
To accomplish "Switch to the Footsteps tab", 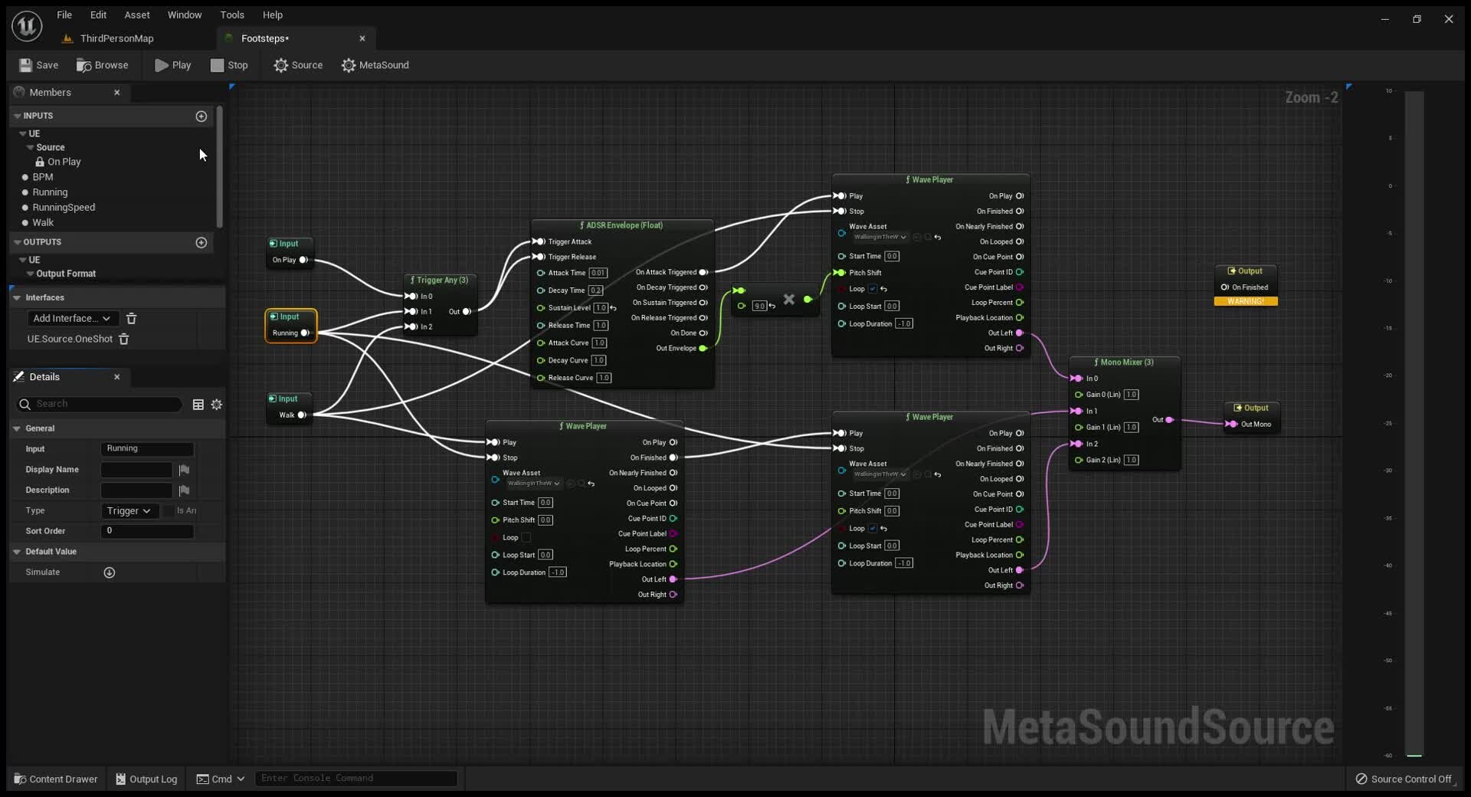I will (x=266, y=38).
